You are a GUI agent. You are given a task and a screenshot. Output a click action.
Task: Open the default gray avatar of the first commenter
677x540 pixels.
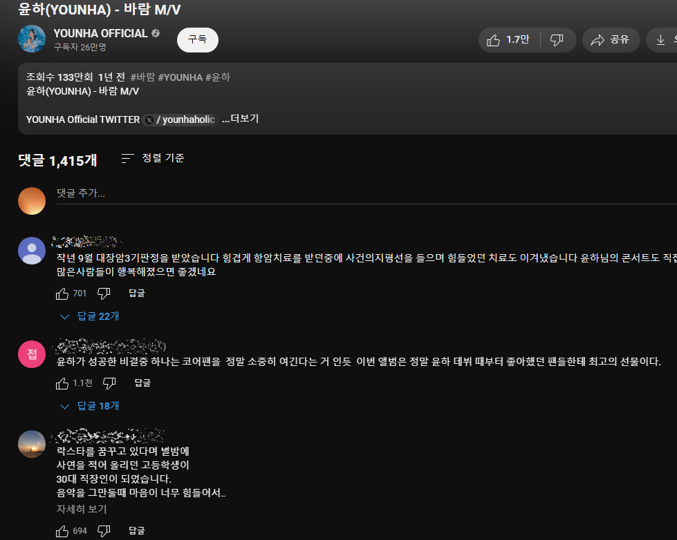[x=32, y=251]
